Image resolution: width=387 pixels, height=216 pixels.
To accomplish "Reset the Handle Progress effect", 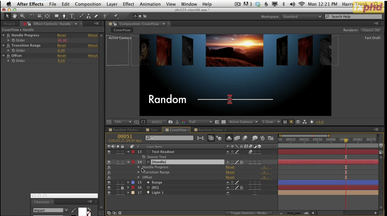I will 62,35.
